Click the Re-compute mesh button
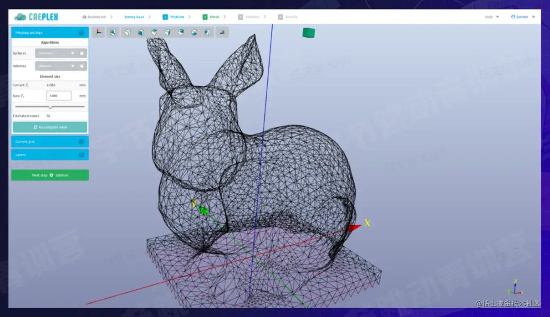 [50, 127]
